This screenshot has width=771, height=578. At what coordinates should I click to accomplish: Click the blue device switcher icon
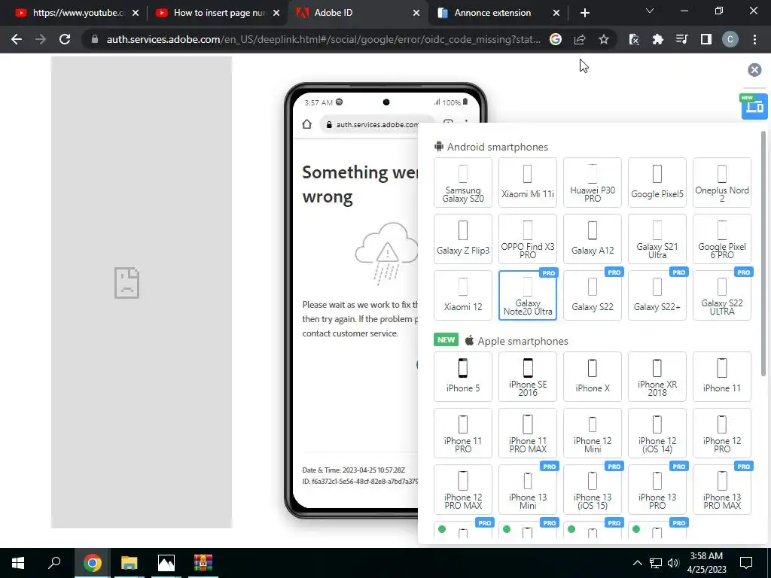click(x=754, y=106)
